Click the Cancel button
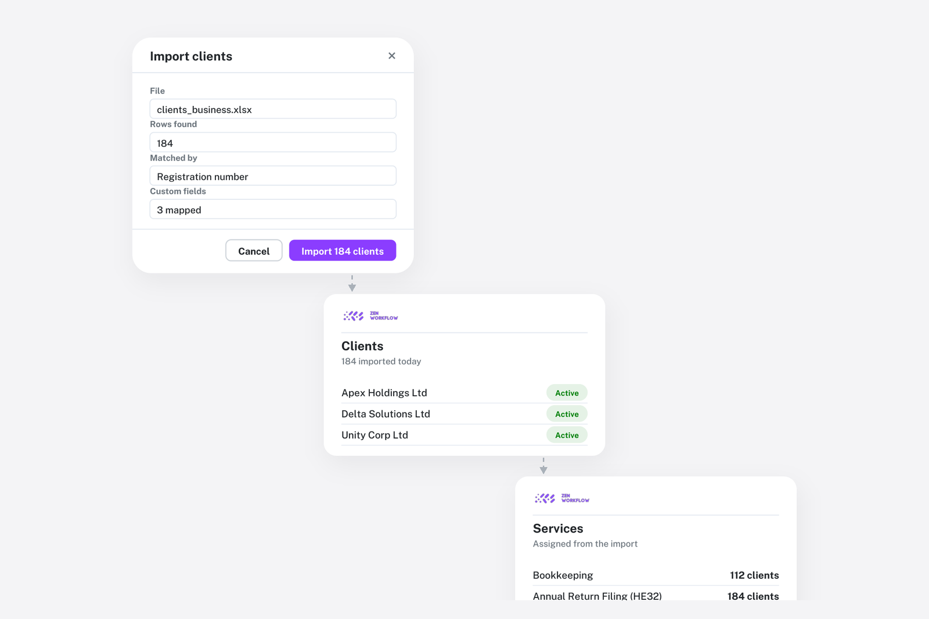The image size is (929, 619). [254, 251]
